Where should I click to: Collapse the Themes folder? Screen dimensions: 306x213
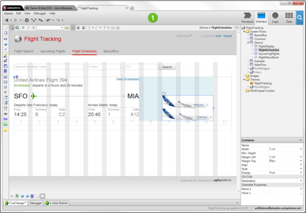click(244, 79)
